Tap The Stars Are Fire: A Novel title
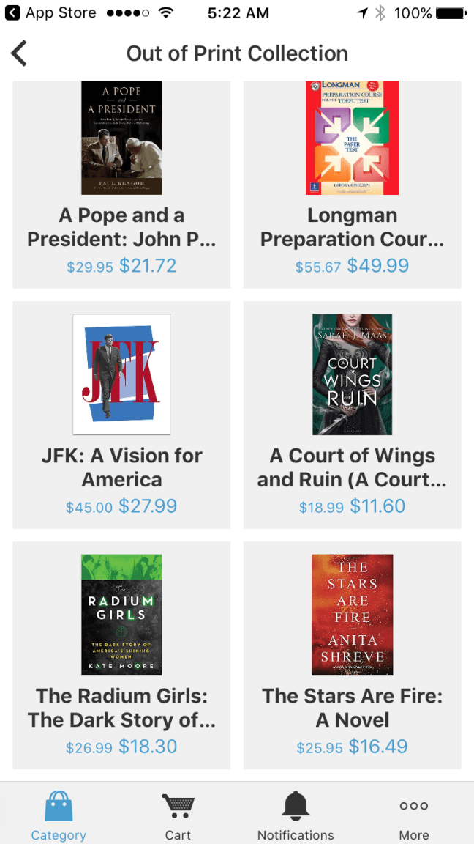The image size is (474, 844). tap(352, 708)
